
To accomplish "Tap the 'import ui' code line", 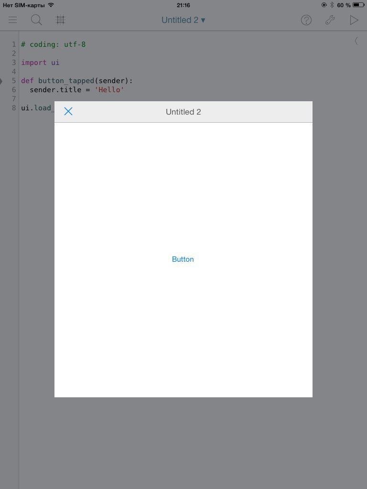I will point(40,63).
